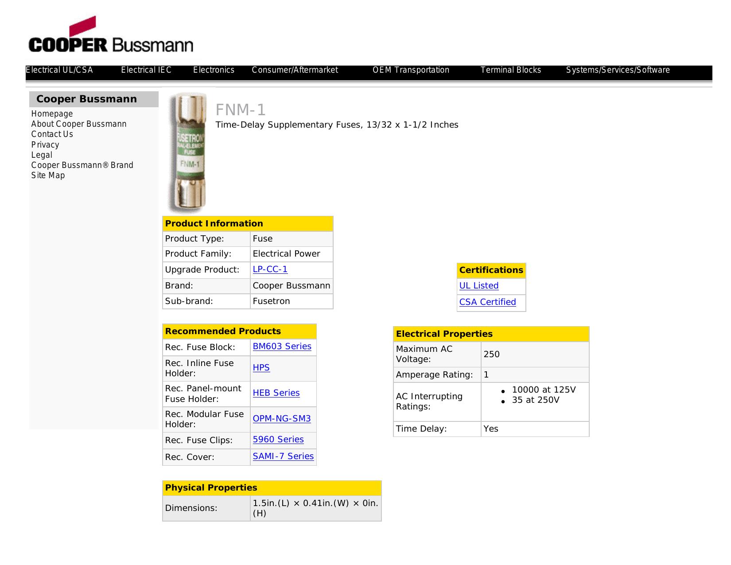Open the Terminal Blocks menu
Image resolution: width=731 pixels, height=565 pixels.
click(x=511, y=70)
